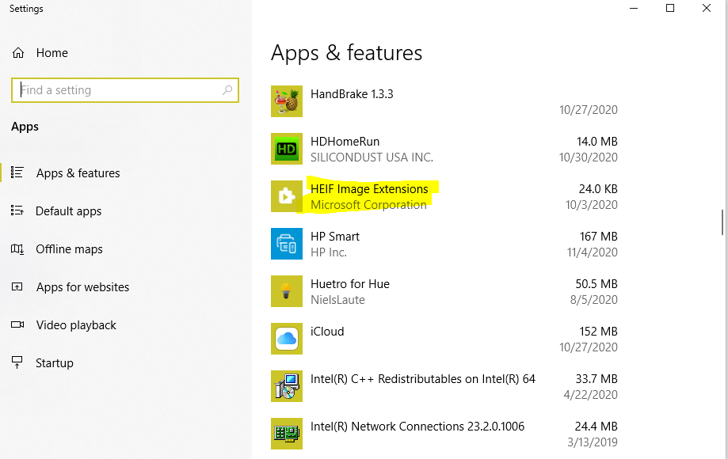Select Intel(R) C++ Redistributables entry name
Screen dimensions: 728x459
click(x=423, y=379)
